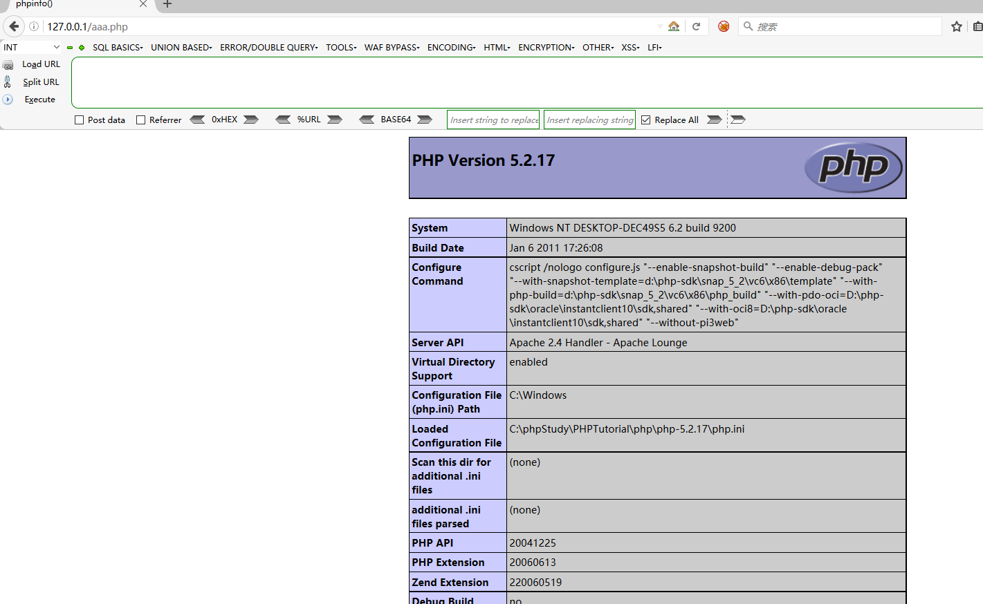
Task: Enable the Referrer checkbox
Action: [x=141, y=120]
